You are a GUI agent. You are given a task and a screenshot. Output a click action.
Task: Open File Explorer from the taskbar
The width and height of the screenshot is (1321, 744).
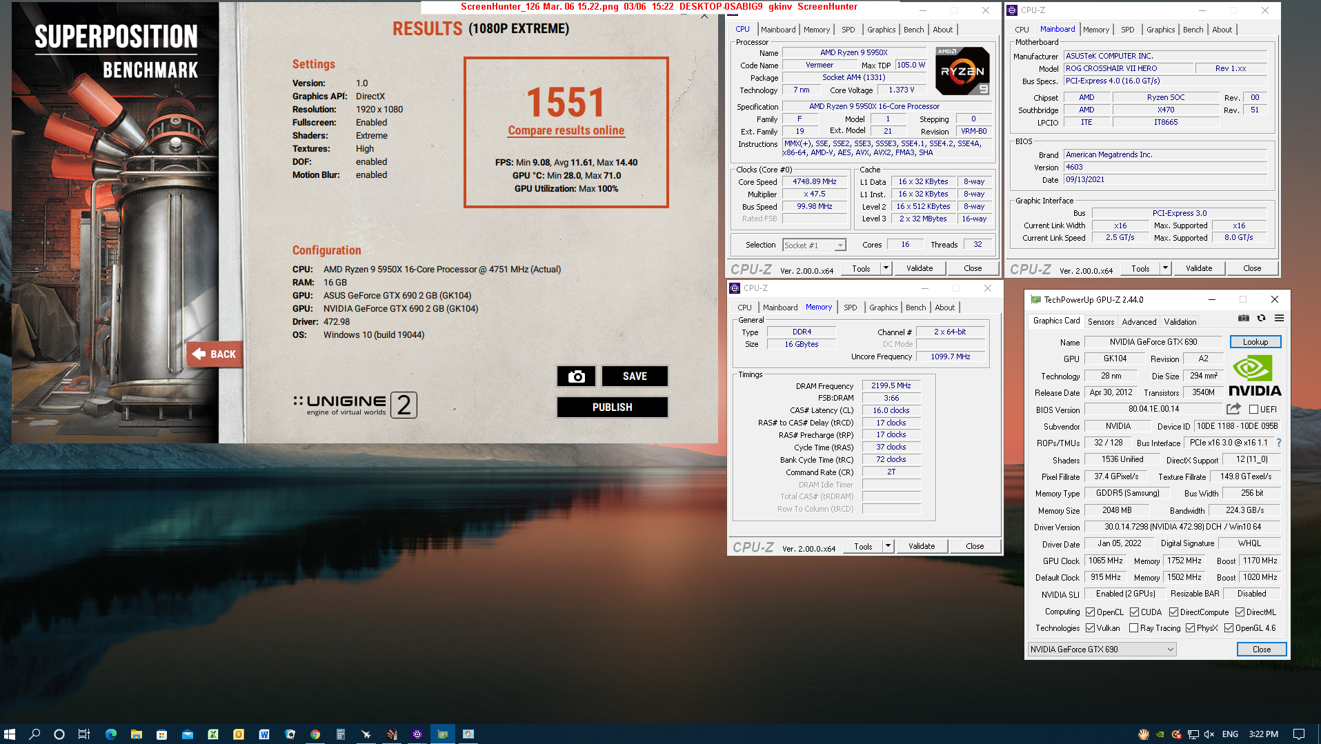(x=136, y=734)
